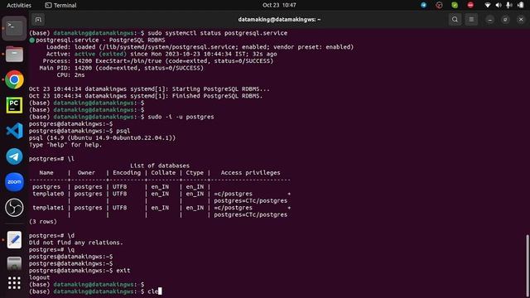Show Applications grid
The image size is (530, 298).
[x=14, y=283]
